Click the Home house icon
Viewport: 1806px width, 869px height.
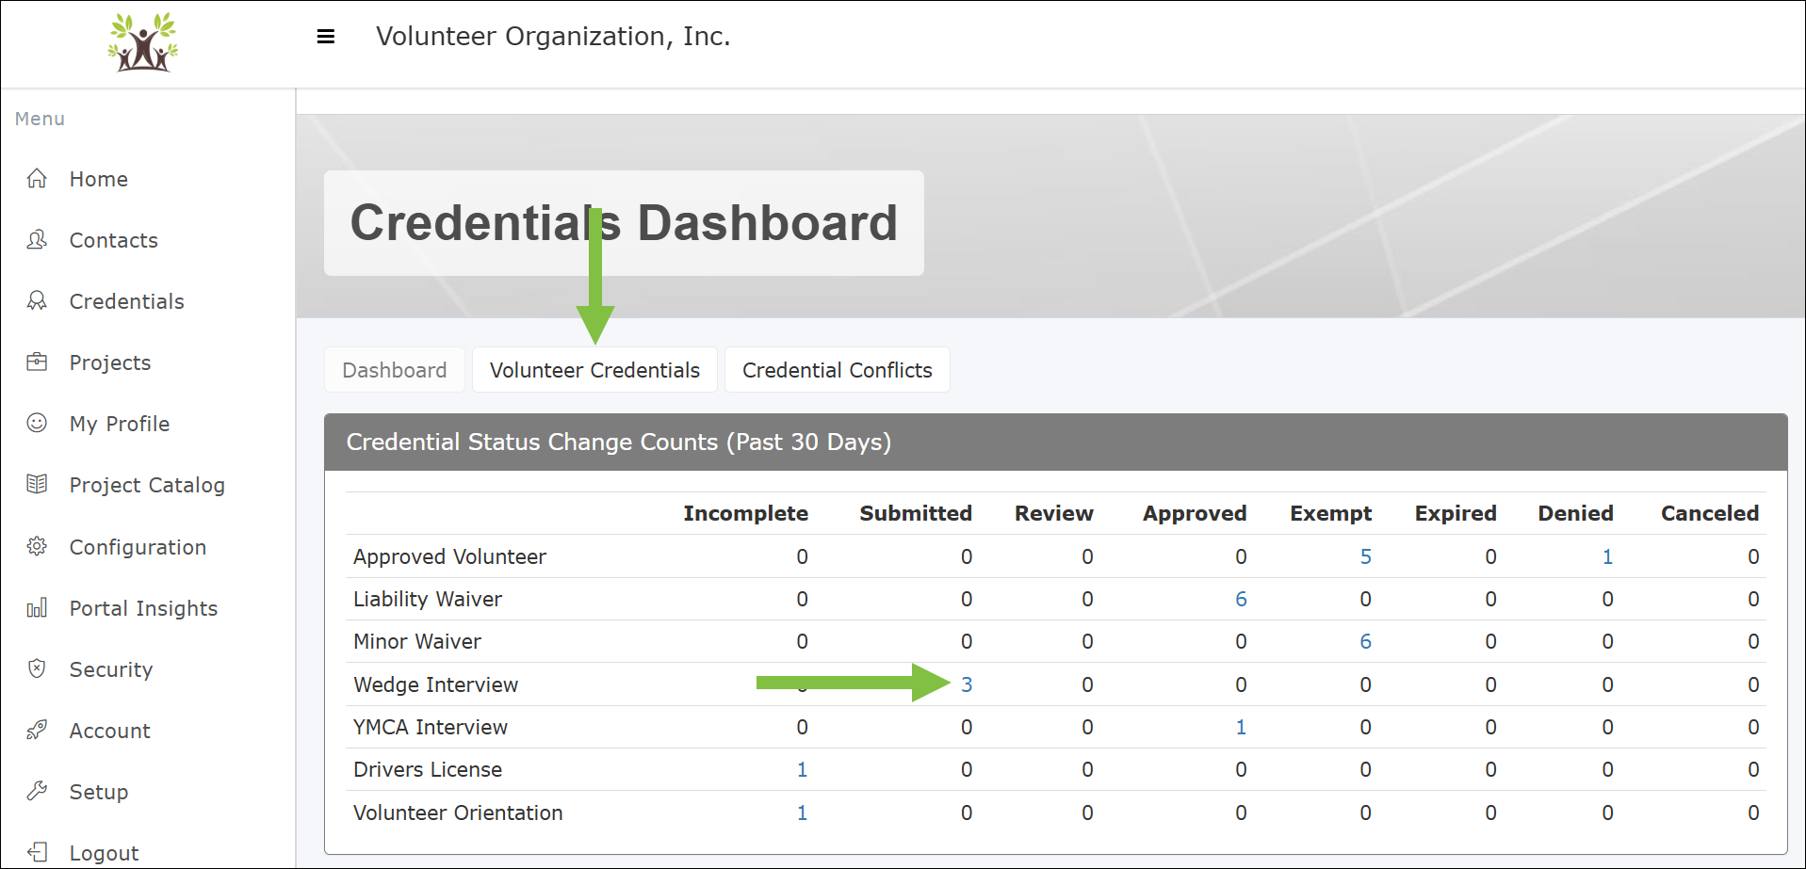click(37, 178)
